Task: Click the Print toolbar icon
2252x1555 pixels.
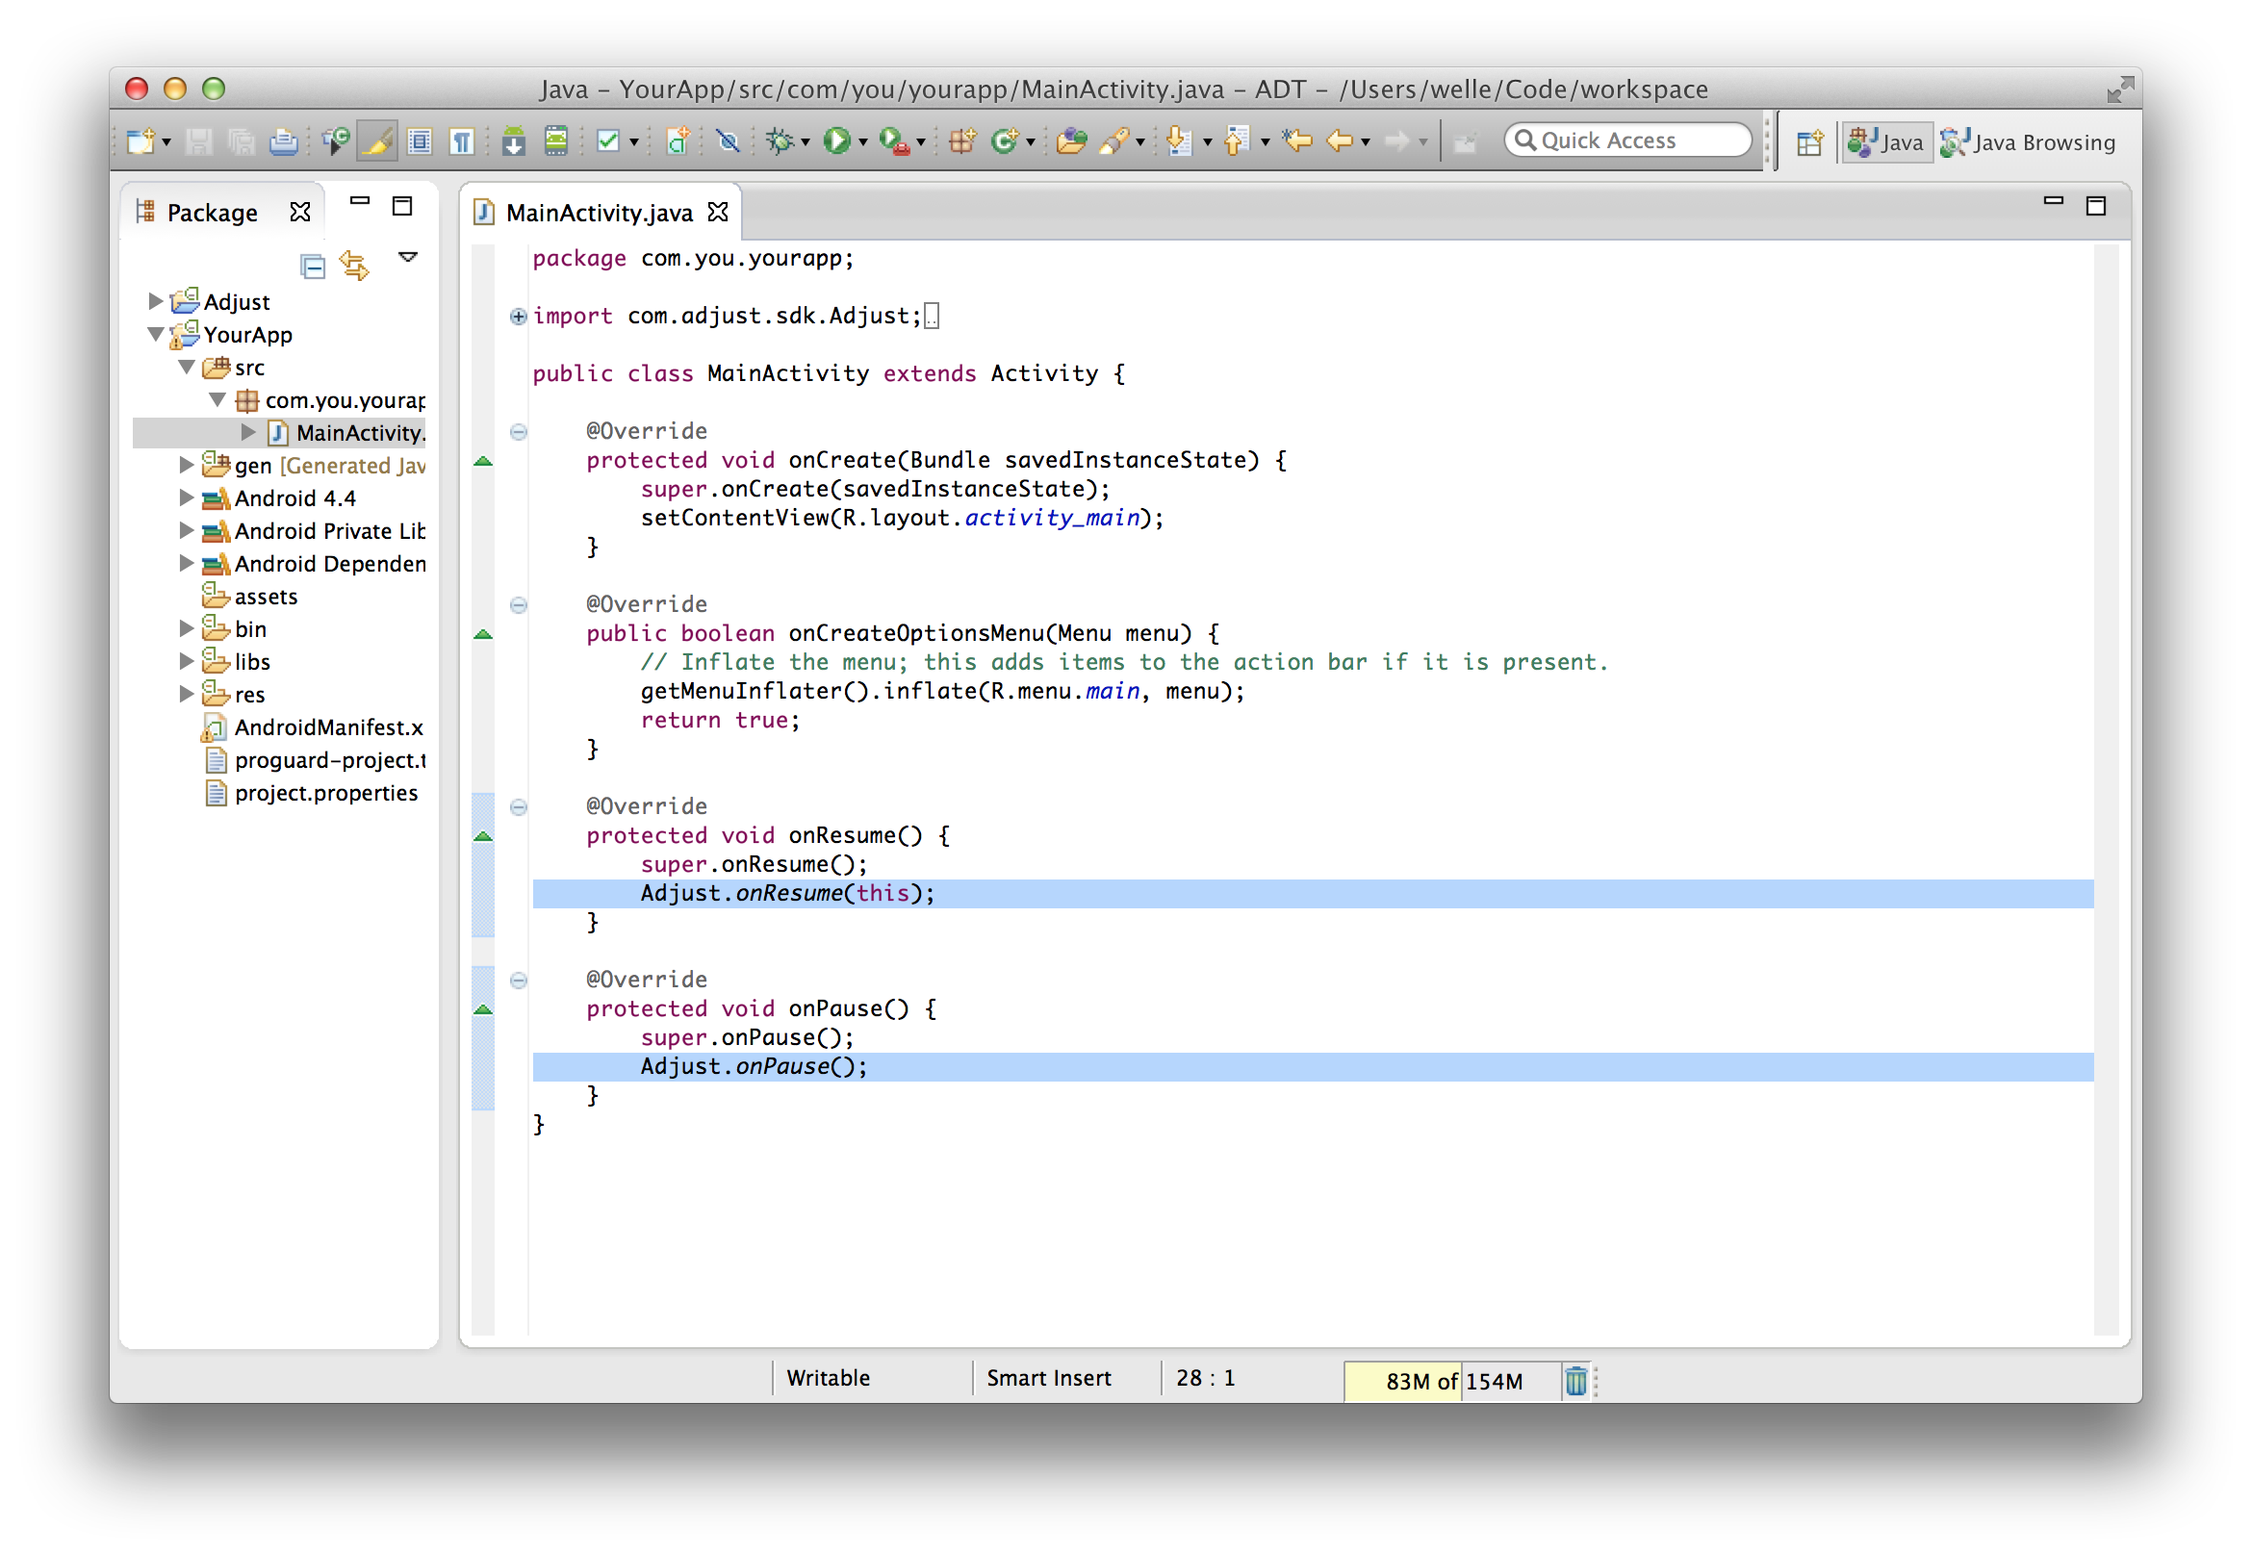Action: (284, 142)
